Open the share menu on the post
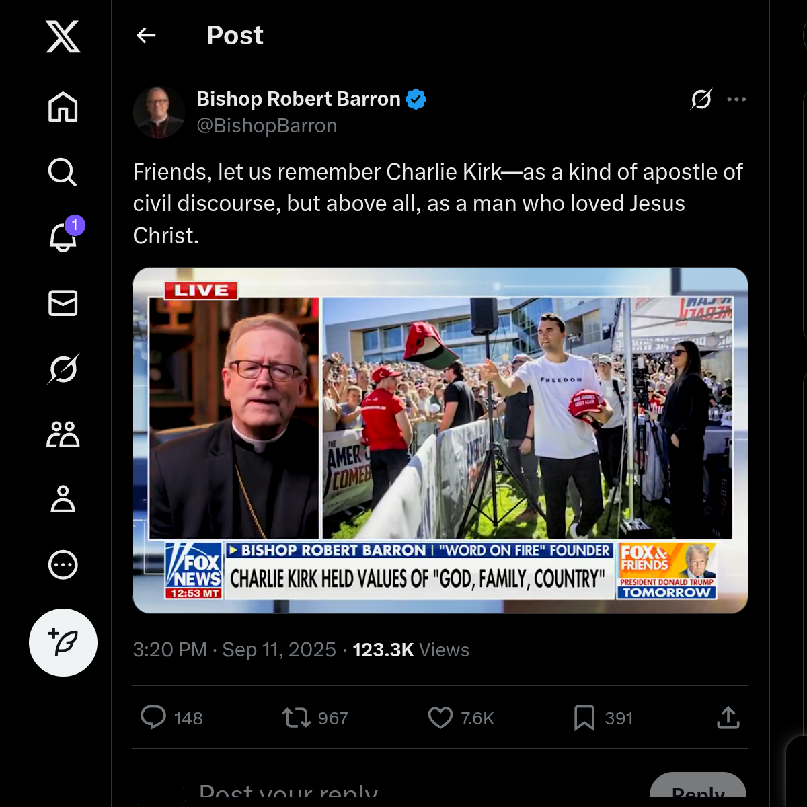The width and height of the screenshot is (807, 807). pyautogui.click(x=728, y=718)
